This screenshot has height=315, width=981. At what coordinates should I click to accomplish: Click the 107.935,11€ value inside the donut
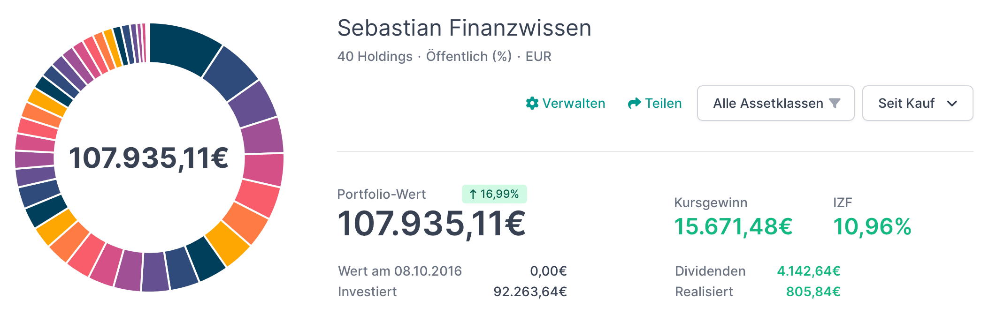pyautogui.click(x=149, y=158)
